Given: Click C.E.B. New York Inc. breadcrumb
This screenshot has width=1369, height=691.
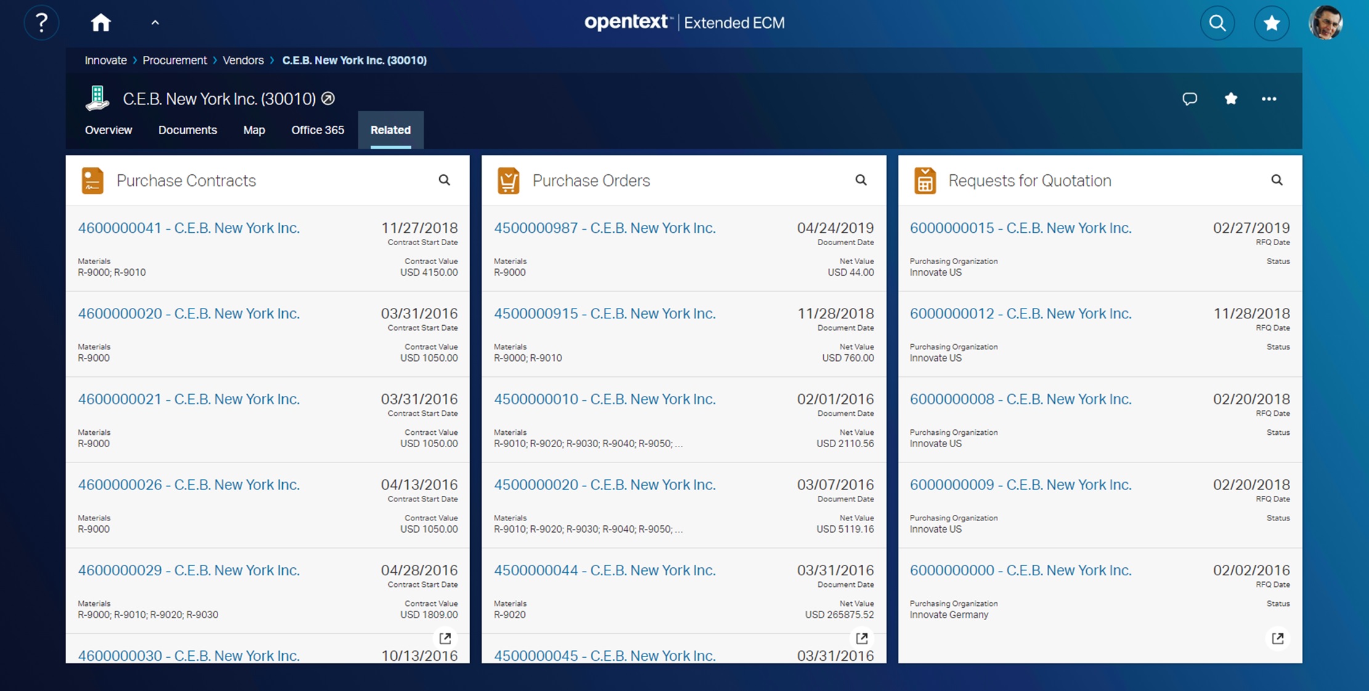Looking at the screenshot, I should (354, 60).
